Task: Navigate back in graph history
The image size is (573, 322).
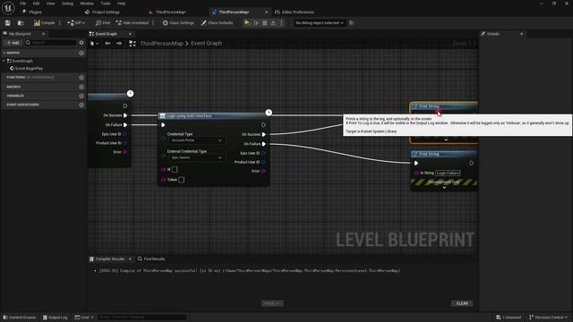Action: 107,44
